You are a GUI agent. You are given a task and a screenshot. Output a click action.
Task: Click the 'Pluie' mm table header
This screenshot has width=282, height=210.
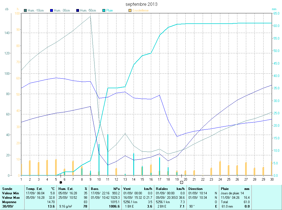point(225,189)
